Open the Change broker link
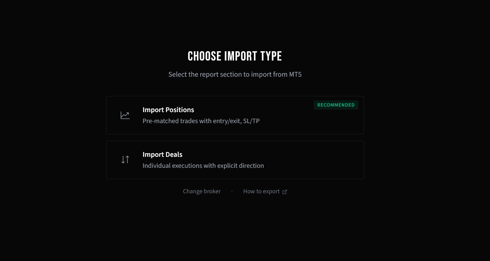 (x=202, y=191)
